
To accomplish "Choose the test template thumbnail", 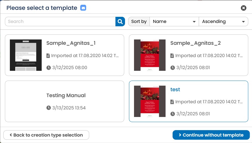I will tap(150, 101).
